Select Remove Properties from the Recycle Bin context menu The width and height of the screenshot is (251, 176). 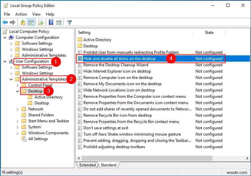[x=131, y=122]
